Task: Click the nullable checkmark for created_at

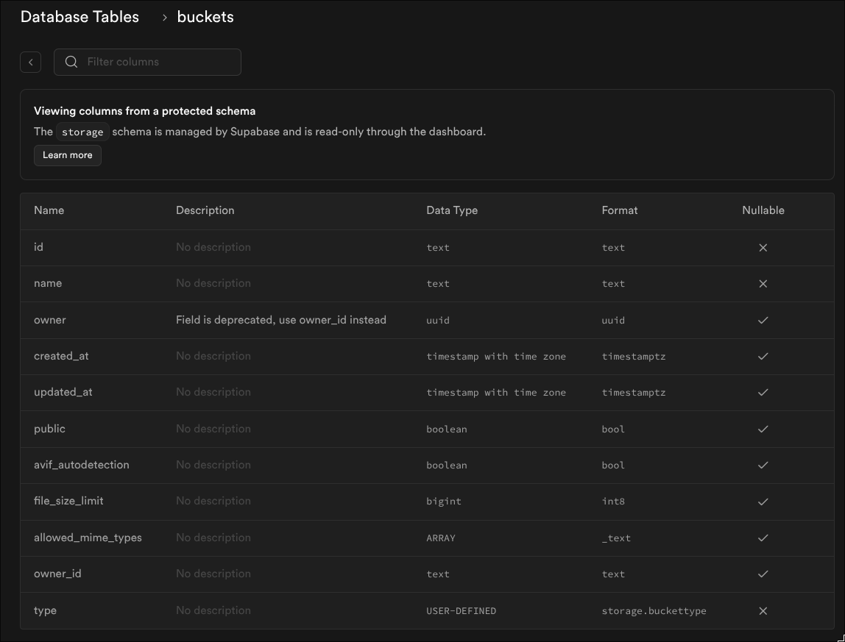Action: point(763,357)
